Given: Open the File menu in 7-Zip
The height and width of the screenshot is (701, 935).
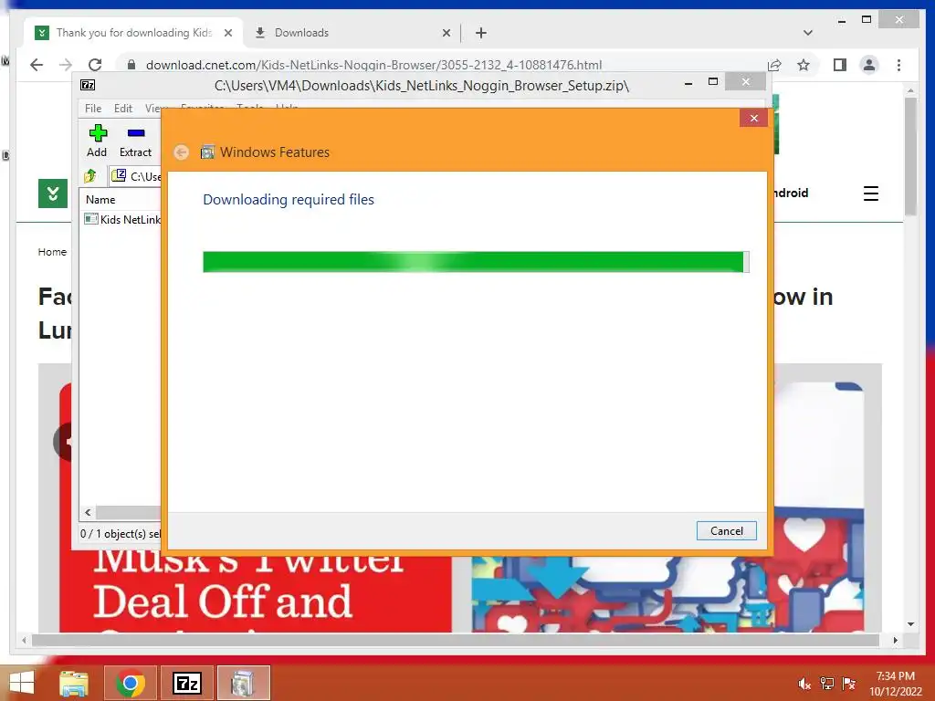Looking at the screenshot, I should click(93, 109).
